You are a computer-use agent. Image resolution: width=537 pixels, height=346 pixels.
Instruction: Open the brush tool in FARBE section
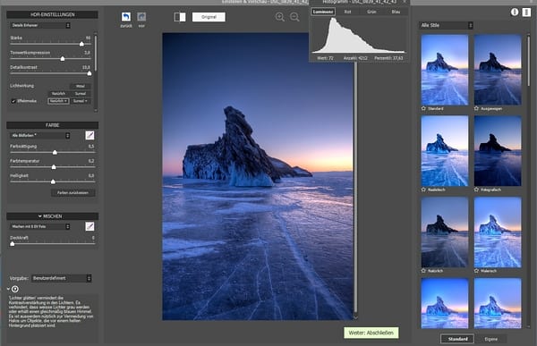tap(89, 136)
